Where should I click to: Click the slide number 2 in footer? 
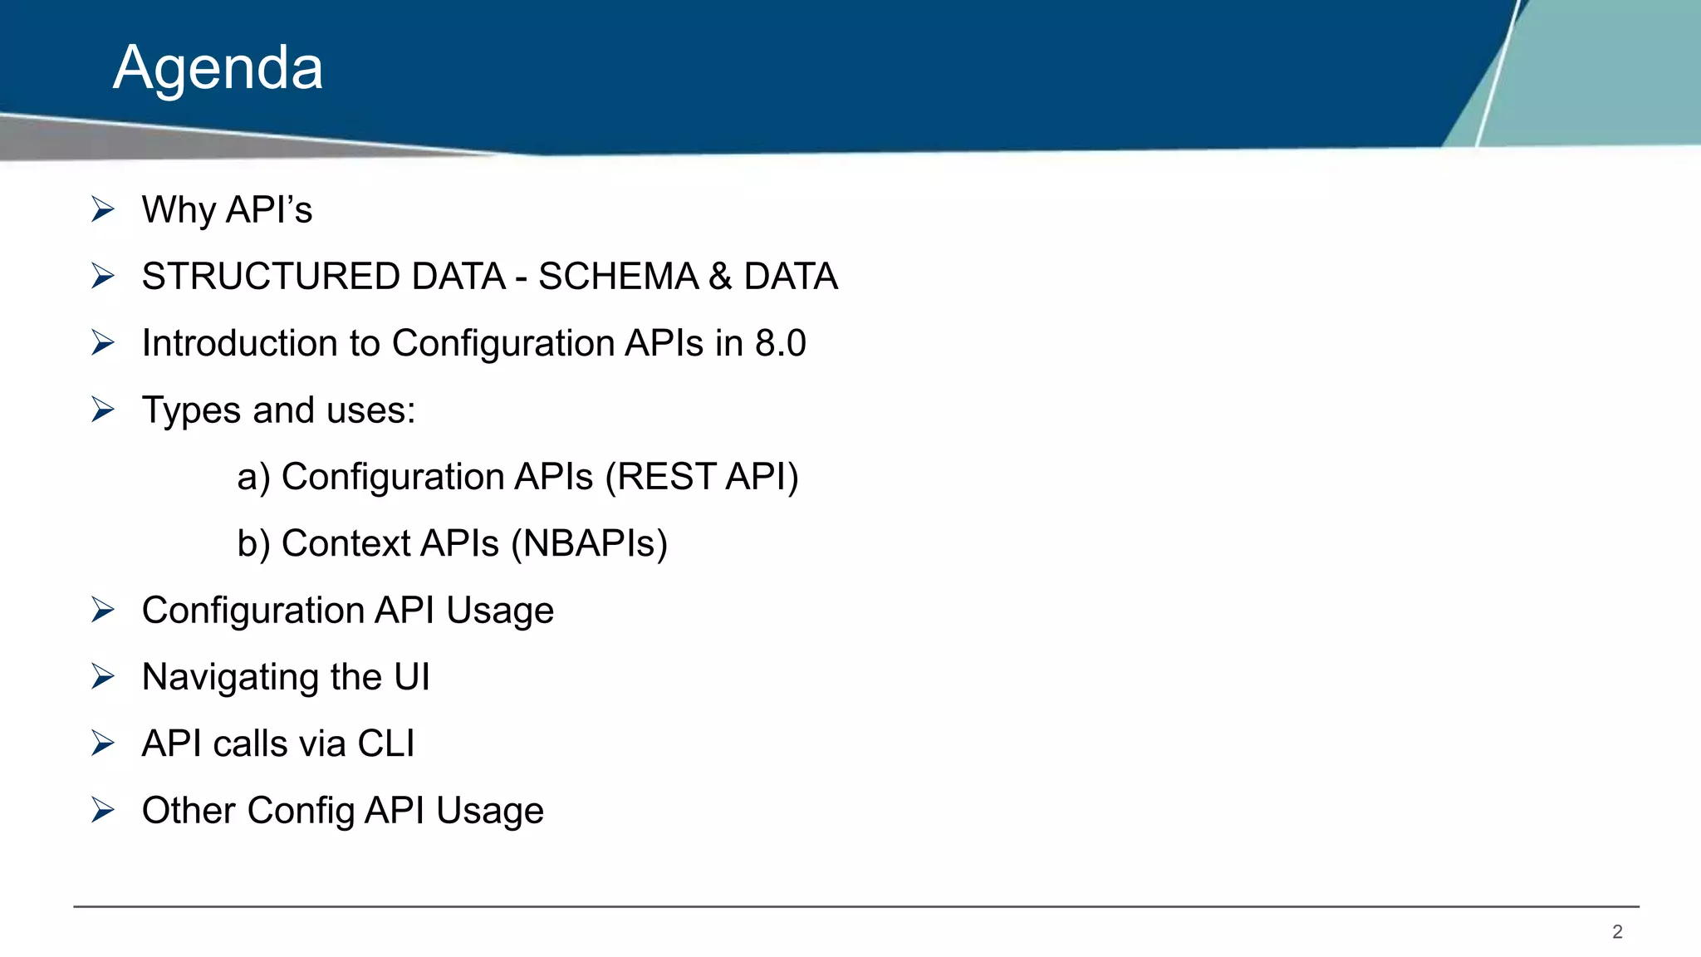(x=1617, y=932)
